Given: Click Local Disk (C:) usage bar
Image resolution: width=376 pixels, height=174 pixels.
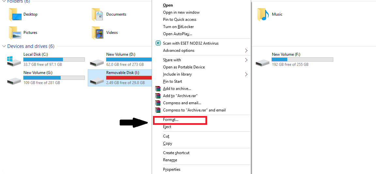Looking at the screenshot, I should coord(54,59).
